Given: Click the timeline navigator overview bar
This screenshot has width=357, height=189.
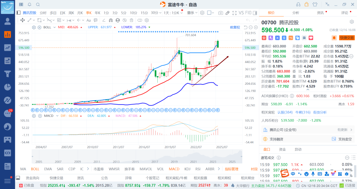Looking at the screenshot, I should pos(137,157).
